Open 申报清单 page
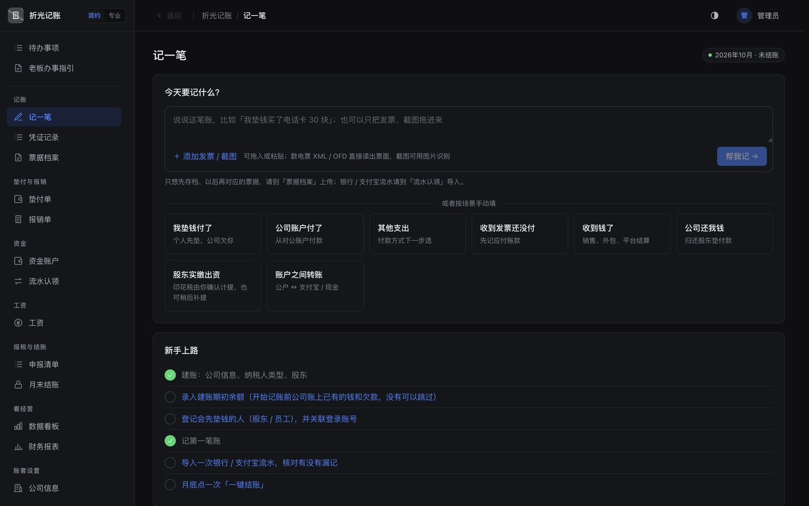 [x=64, y=364]
